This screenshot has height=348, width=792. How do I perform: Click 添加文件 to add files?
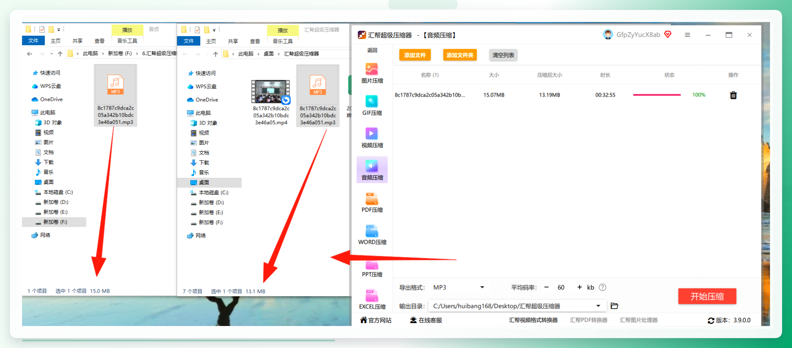tap(415, 55)
